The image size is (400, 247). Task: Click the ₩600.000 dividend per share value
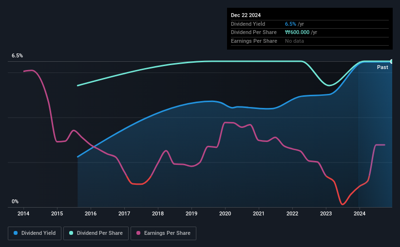297,33
